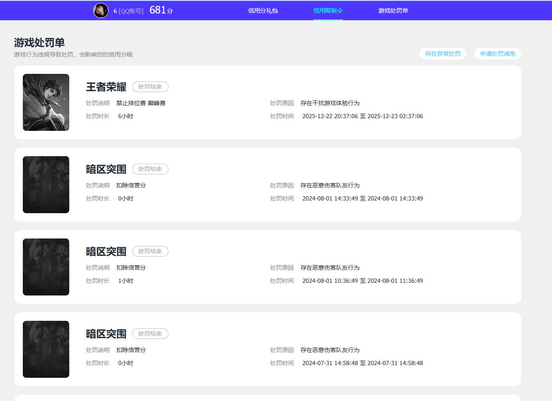Click the 存在干扰游戏体验行为 penalty reason
This screenshot has height=401, width=552.
click(330, 103)
